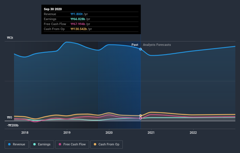Click the blue Revenue data point marker
The image size is (240, 153).
pyautogui.click(x=140, y=49)
